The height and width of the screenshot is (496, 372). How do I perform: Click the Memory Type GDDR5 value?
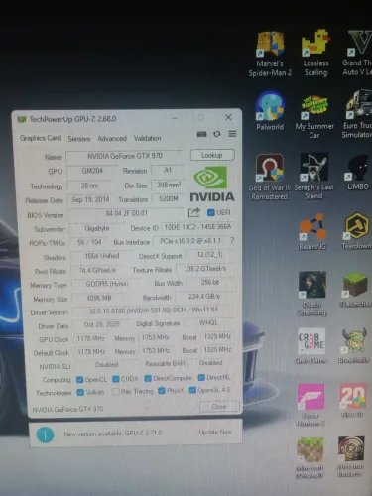tap(107, 284)
